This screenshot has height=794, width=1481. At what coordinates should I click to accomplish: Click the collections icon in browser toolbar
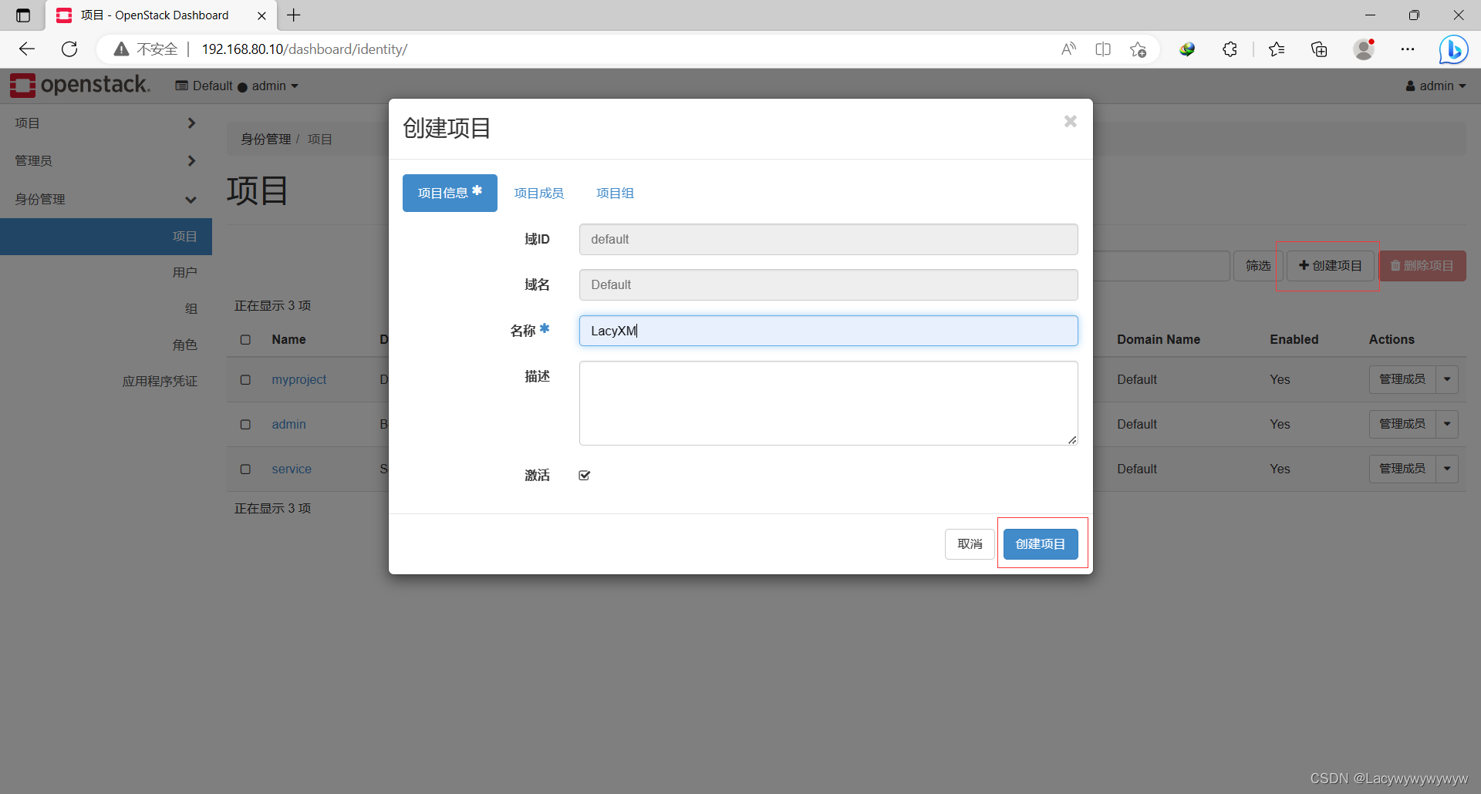coord(1319,49)
